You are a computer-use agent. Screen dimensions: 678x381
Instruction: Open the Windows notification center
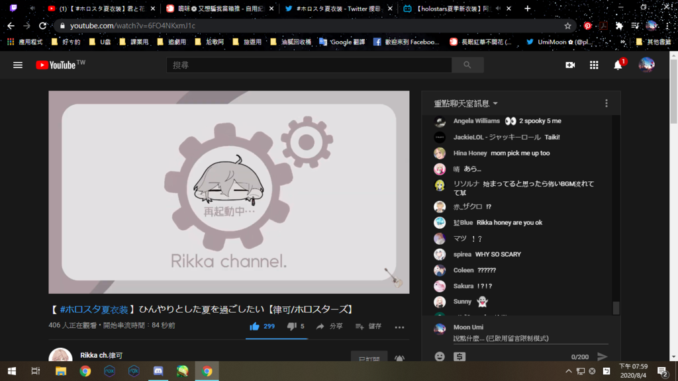[x=663, y=371]
